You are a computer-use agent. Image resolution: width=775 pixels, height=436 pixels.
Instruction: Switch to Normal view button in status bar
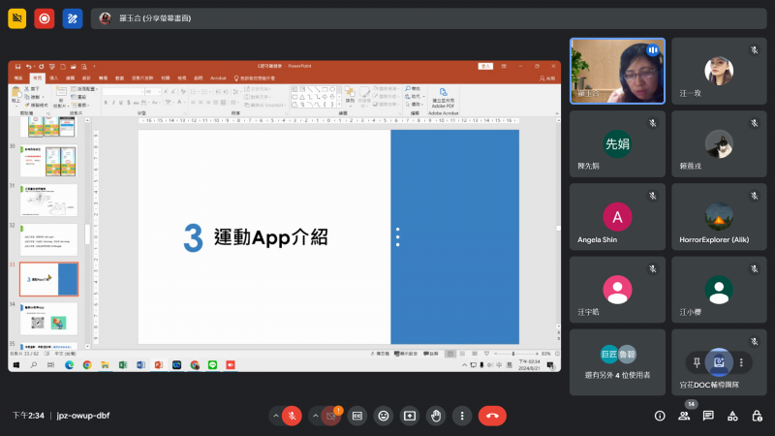450,354
